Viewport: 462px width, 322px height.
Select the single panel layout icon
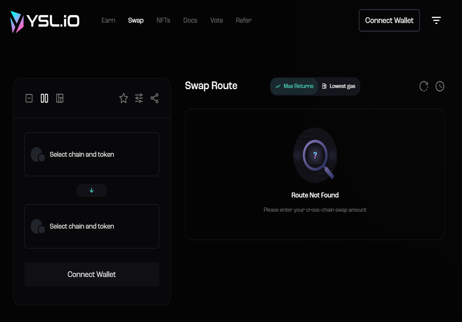point(29,98)
